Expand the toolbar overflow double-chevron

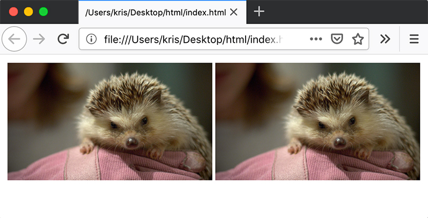[385, 39]
